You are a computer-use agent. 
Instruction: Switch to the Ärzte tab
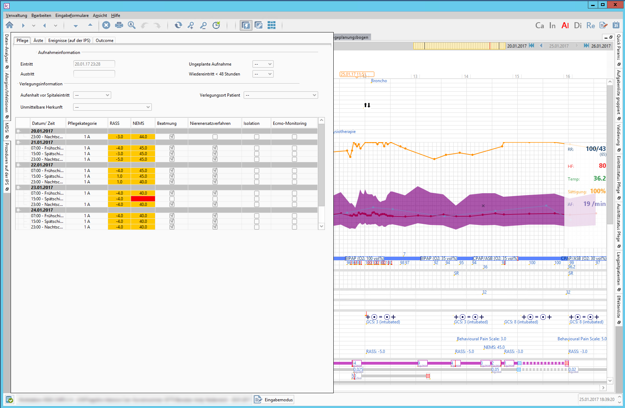(38, 41)
